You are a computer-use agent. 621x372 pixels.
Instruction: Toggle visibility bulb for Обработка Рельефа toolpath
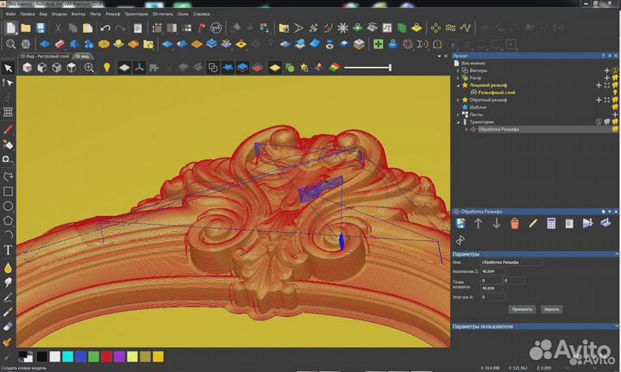tap(615, 129)
